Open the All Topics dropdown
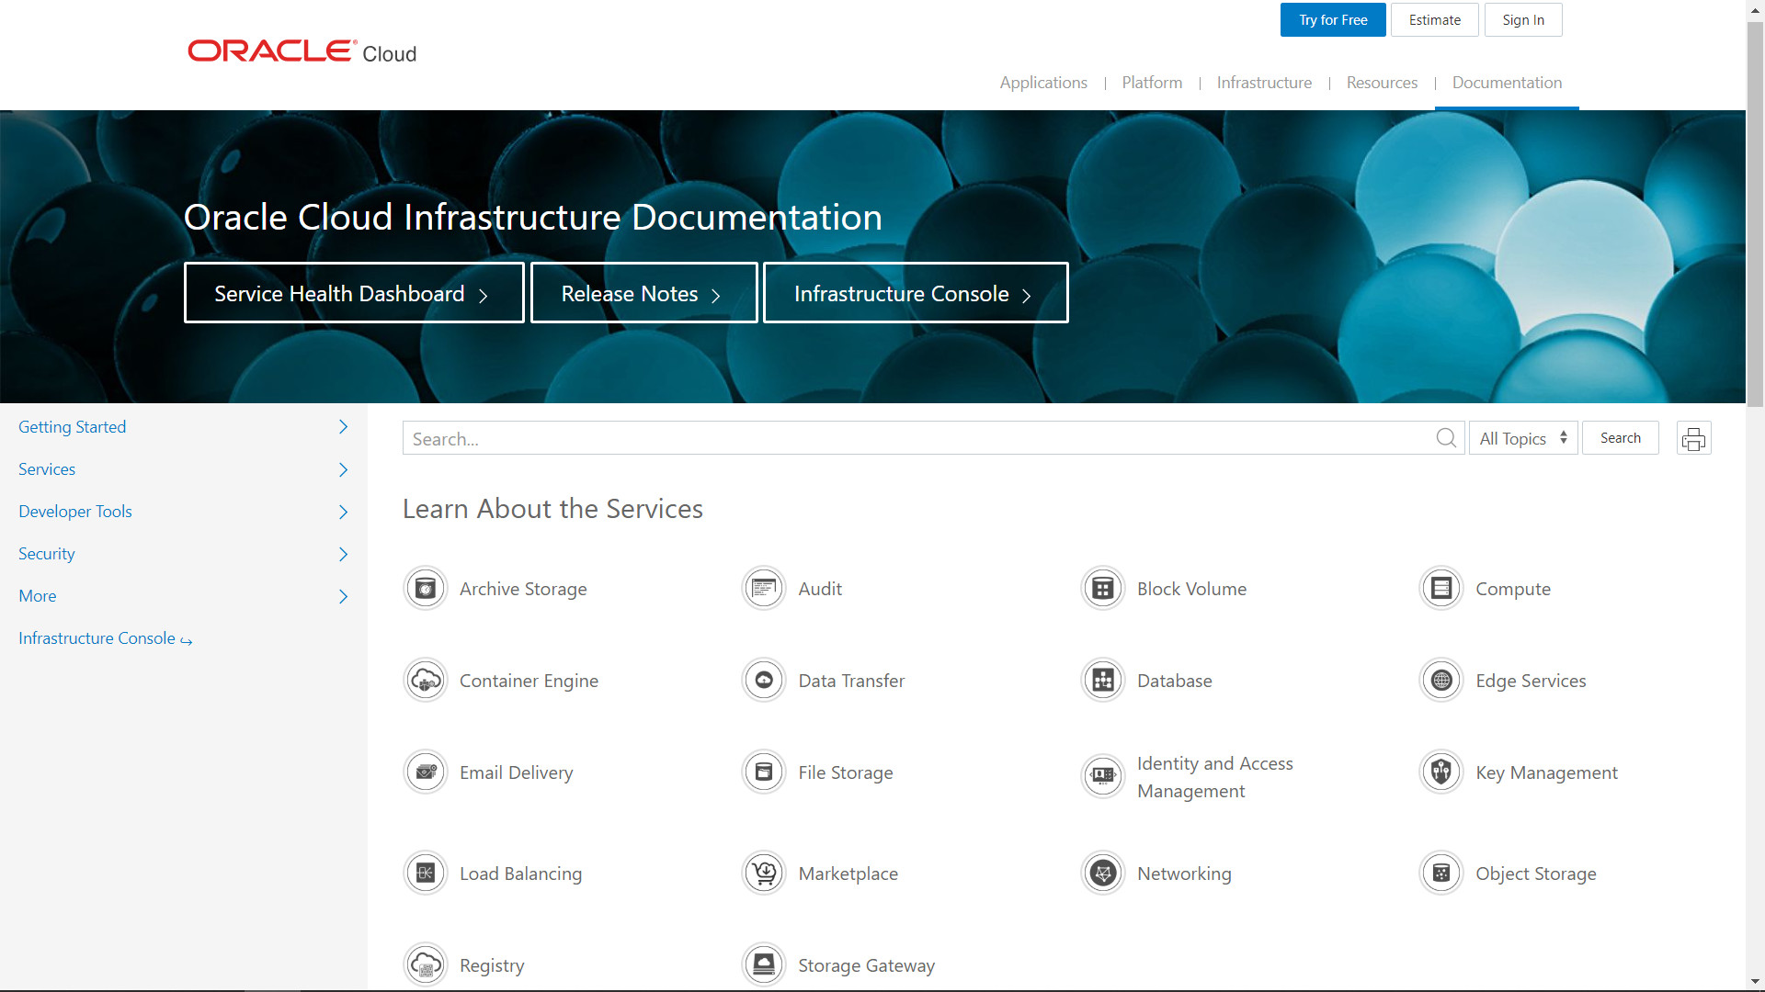Viewport: 1765px width, 992px height. coord(1523,438)
